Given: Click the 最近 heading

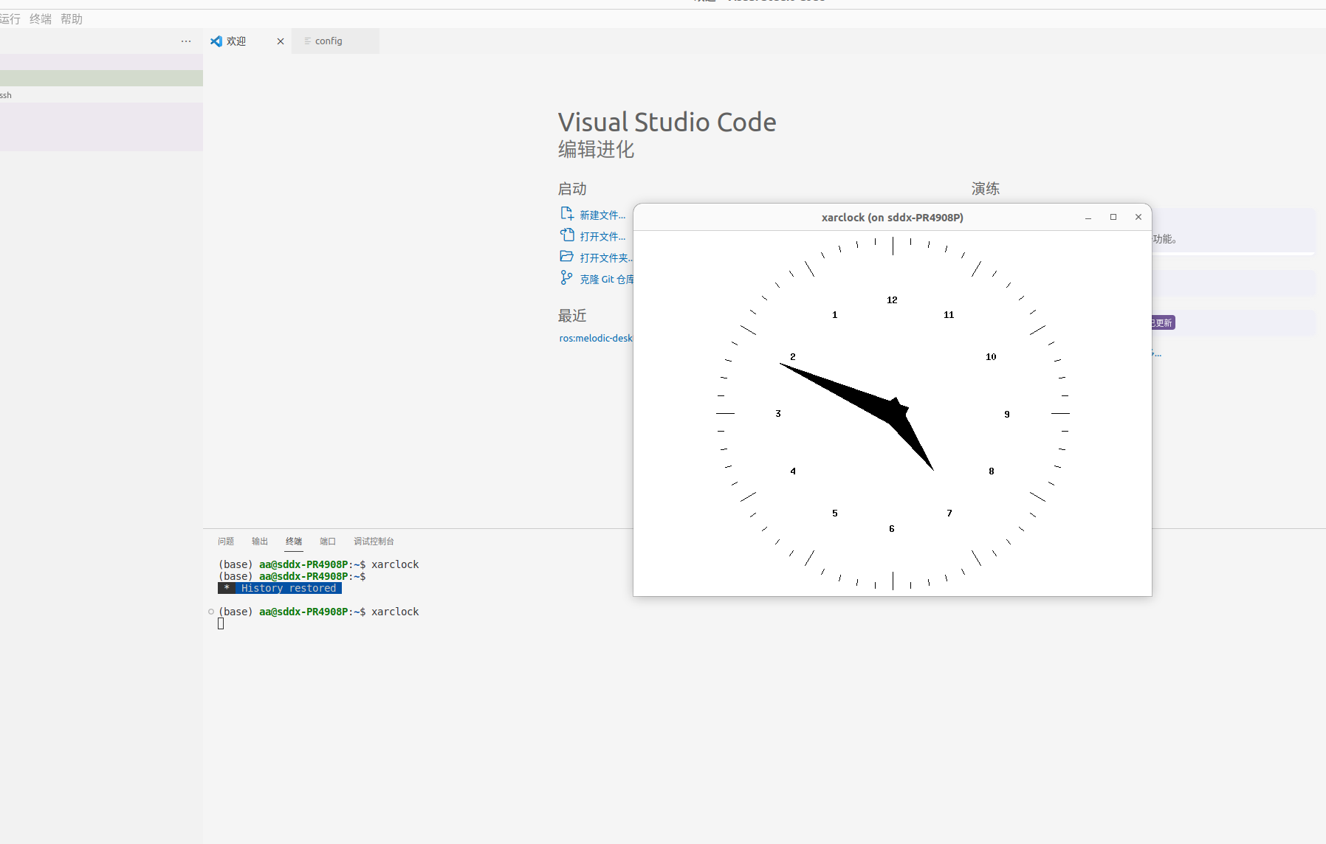Looking at the screenshot, I should point(572,316).
